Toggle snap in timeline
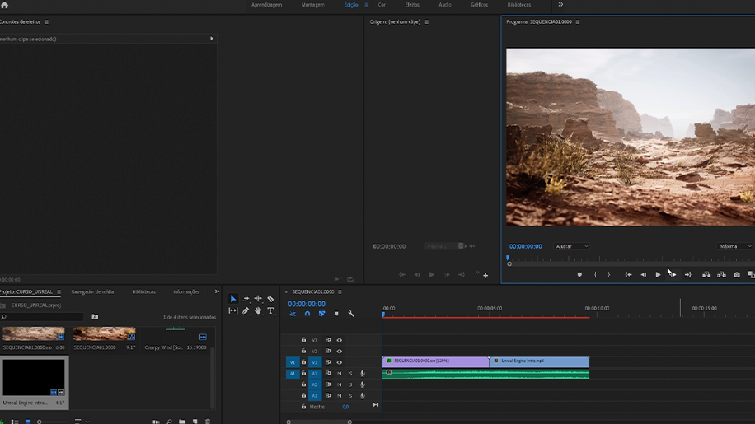The image size is (755, 424). (x=307, y=314)
